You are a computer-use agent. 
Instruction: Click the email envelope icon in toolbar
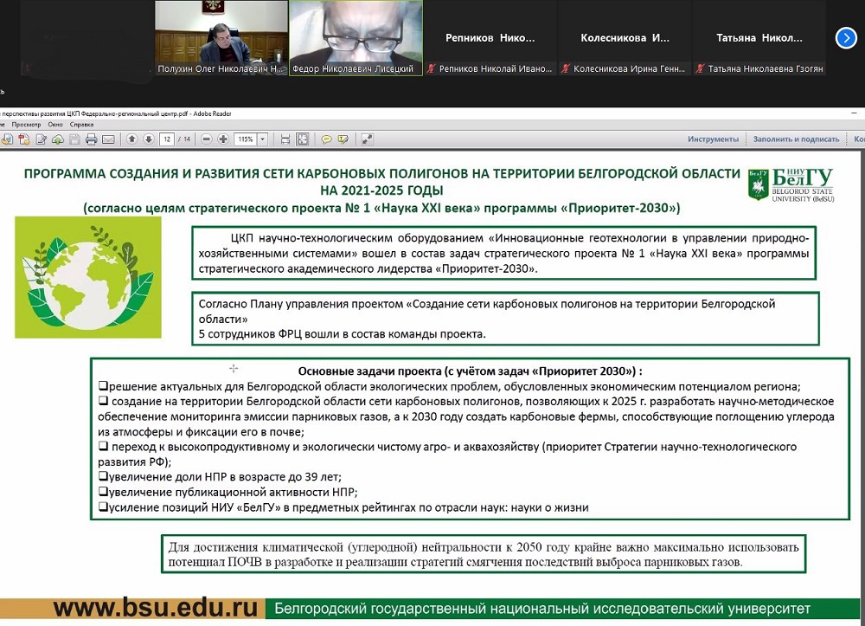click(108, 139)
